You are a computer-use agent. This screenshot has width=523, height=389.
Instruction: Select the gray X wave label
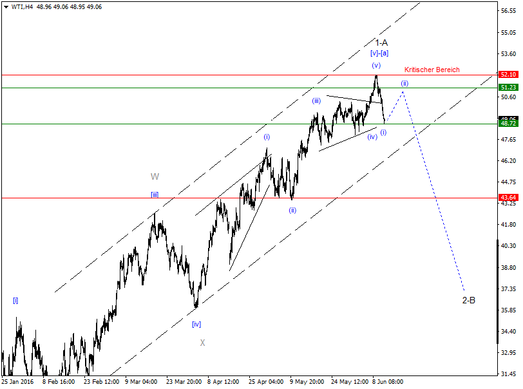202,343
